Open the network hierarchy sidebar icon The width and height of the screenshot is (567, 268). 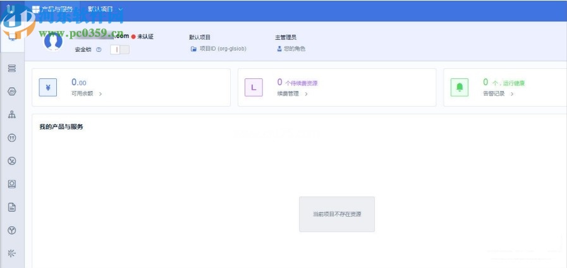(12, 114)
